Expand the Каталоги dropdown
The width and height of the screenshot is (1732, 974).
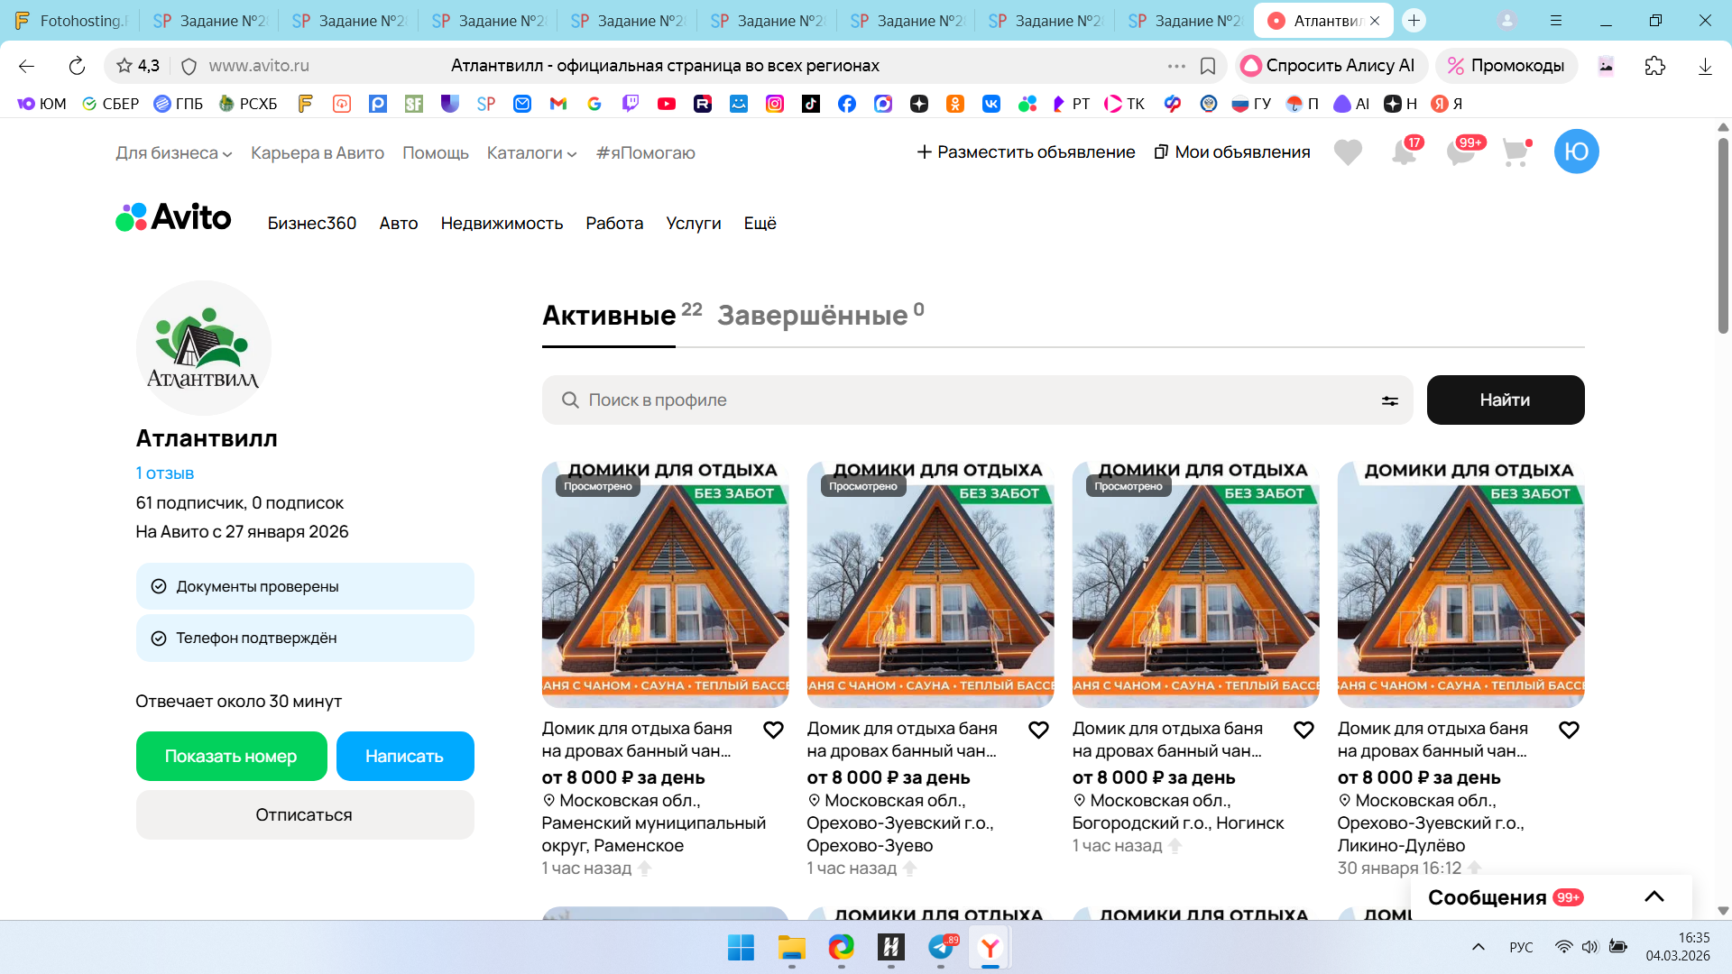pos(531,153)
